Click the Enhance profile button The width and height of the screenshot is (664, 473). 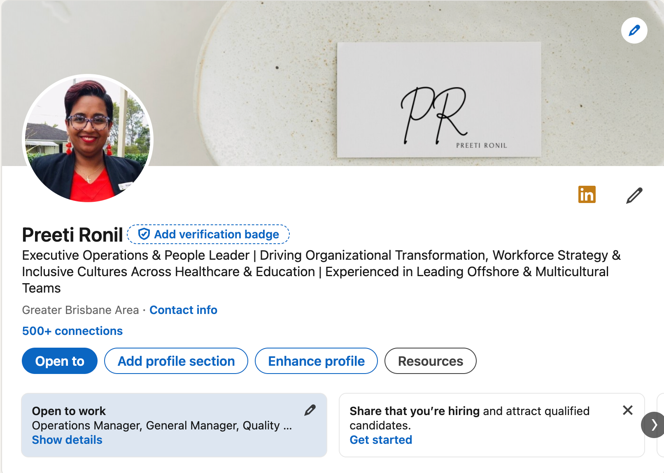click(316, 361)
